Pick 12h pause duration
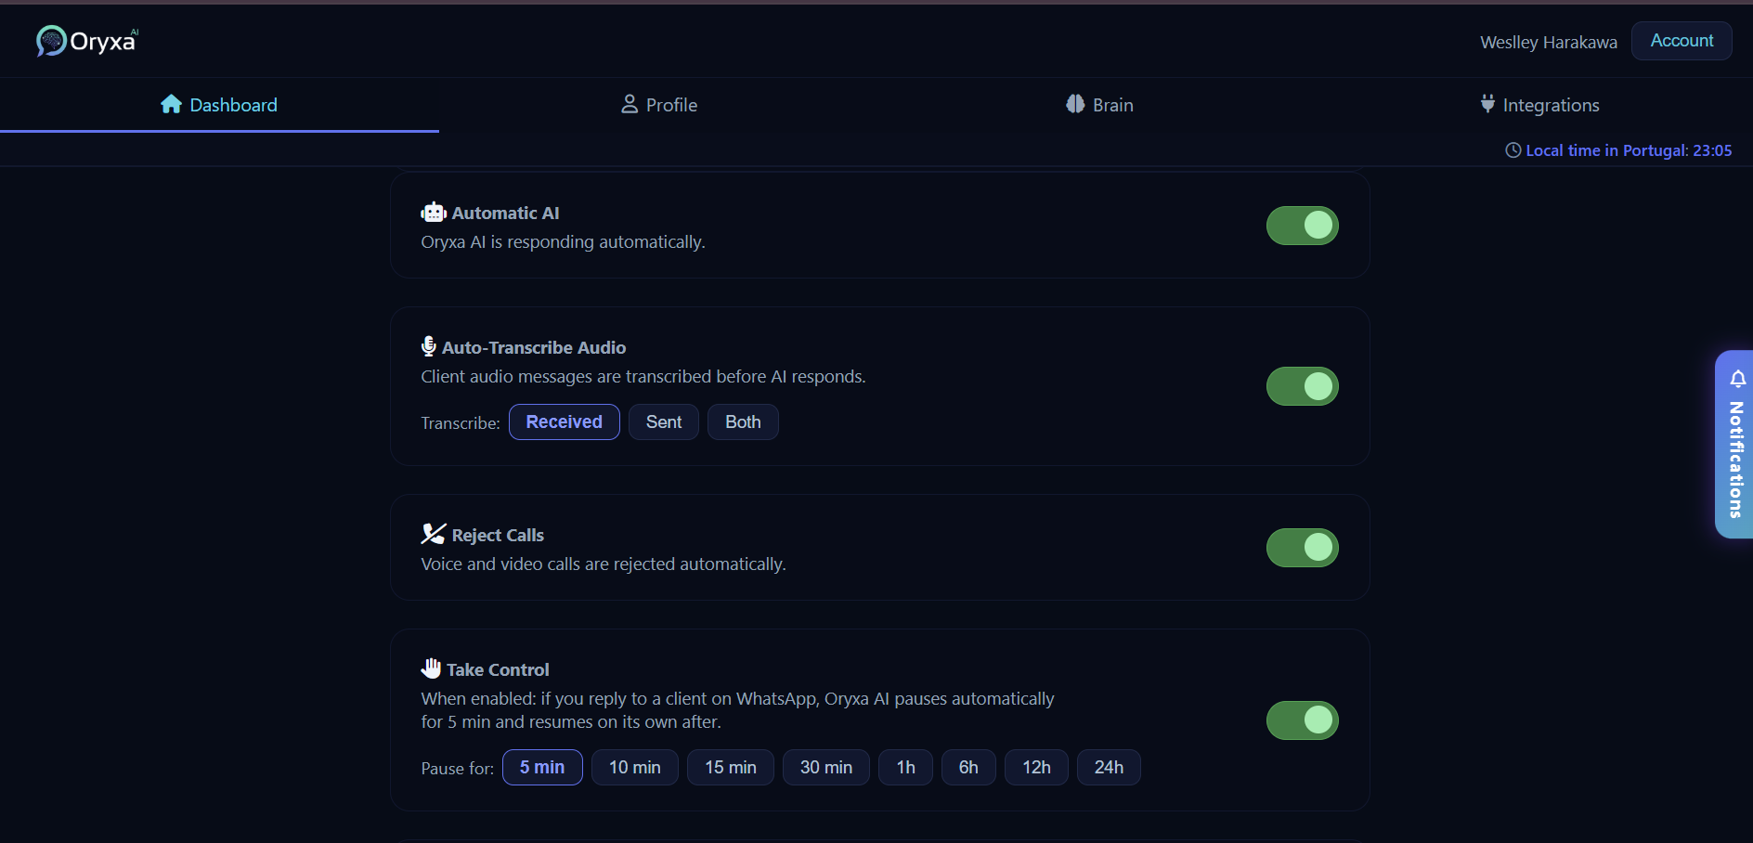This screenshot has width=1753, height=843. [1036, 768]
